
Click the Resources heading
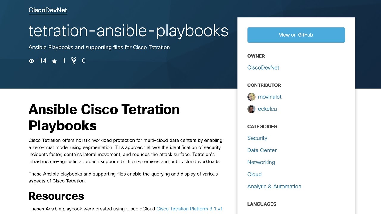56,196
